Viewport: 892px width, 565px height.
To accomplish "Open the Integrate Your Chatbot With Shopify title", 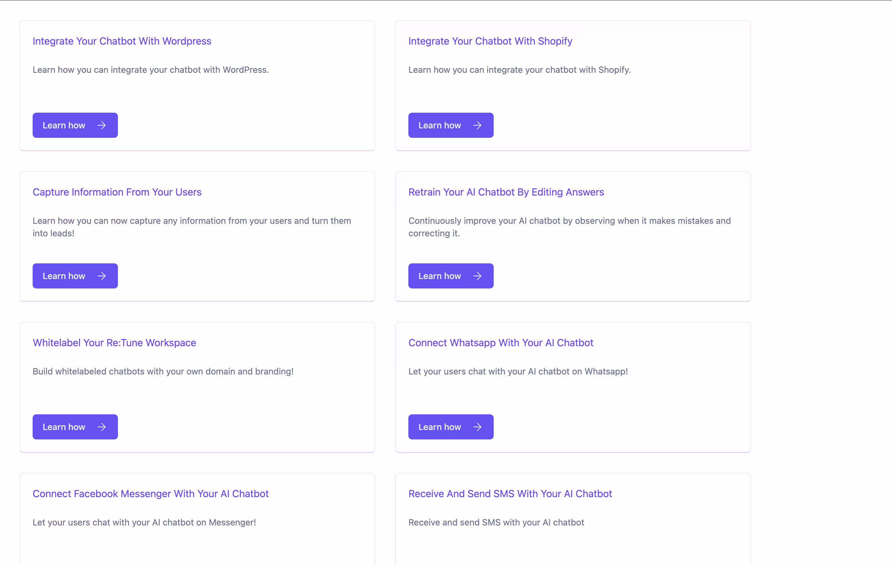I will coord(490,41).
